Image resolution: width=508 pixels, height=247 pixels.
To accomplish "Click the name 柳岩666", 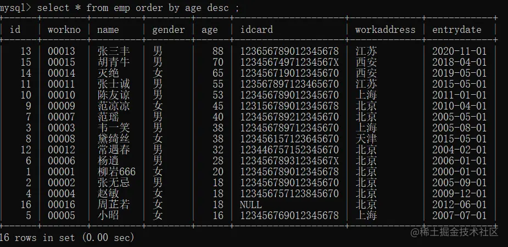I will coord(116,172).
